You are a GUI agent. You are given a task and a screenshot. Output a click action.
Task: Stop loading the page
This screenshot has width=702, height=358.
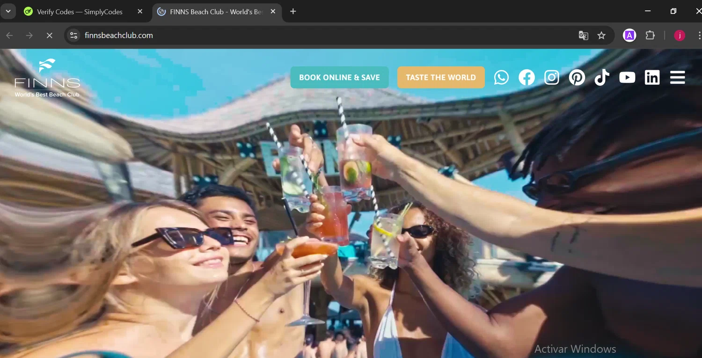point(49,36)
